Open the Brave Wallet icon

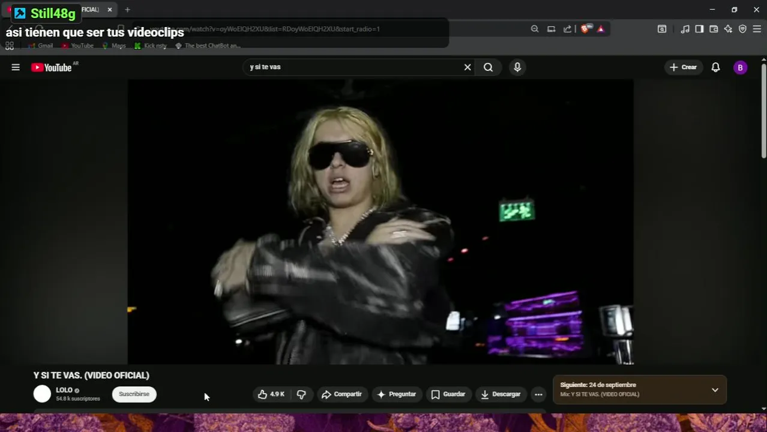pyautogui.click(x=714, y=29)
